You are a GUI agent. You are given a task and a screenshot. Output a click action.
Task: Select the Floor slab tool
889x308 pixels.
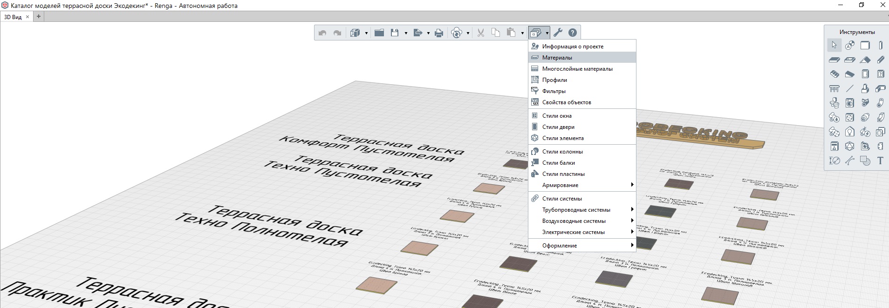tap(834, 60)
